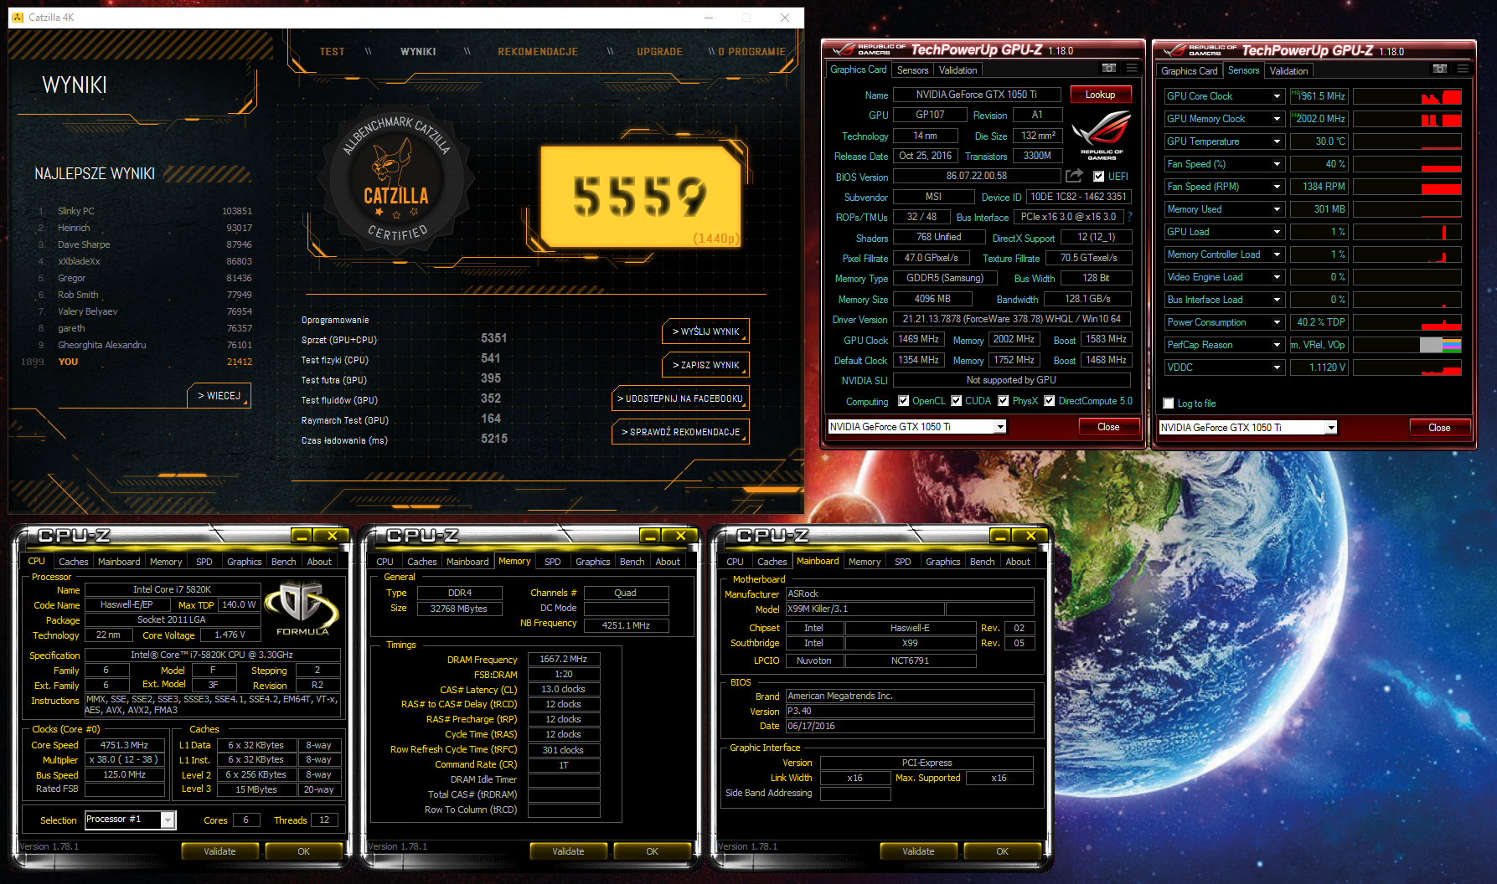This screenshot has width=1497, height=884.
Task: Click the Lookup button in GPU-Z
Action: [1100, 95]
